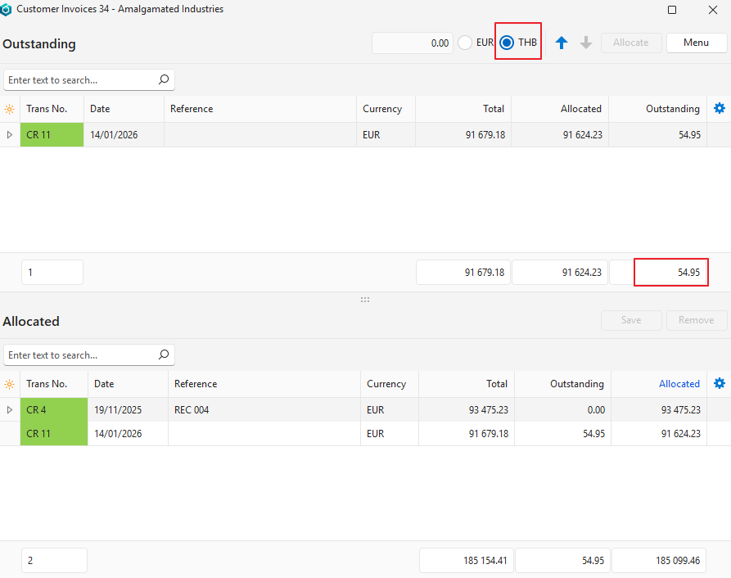Click the splitter handle between panels
This screenshot has width=731, height=578.
tap(365, 300)
